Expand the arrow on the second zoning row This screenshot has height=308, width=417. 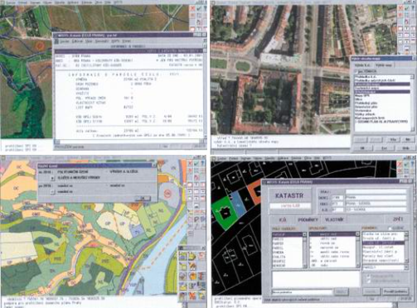click(52, 192)
